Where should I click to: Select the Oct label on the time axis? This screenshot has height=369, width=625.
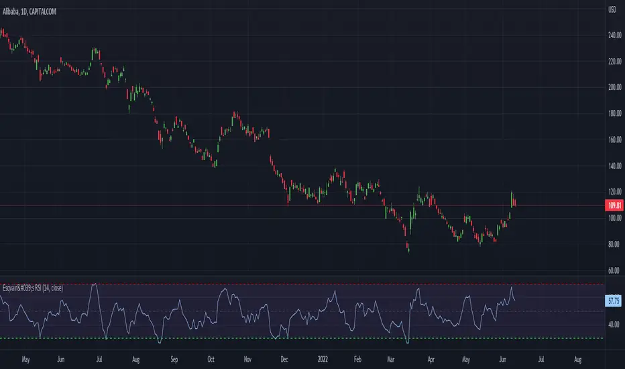pos(211,360)
